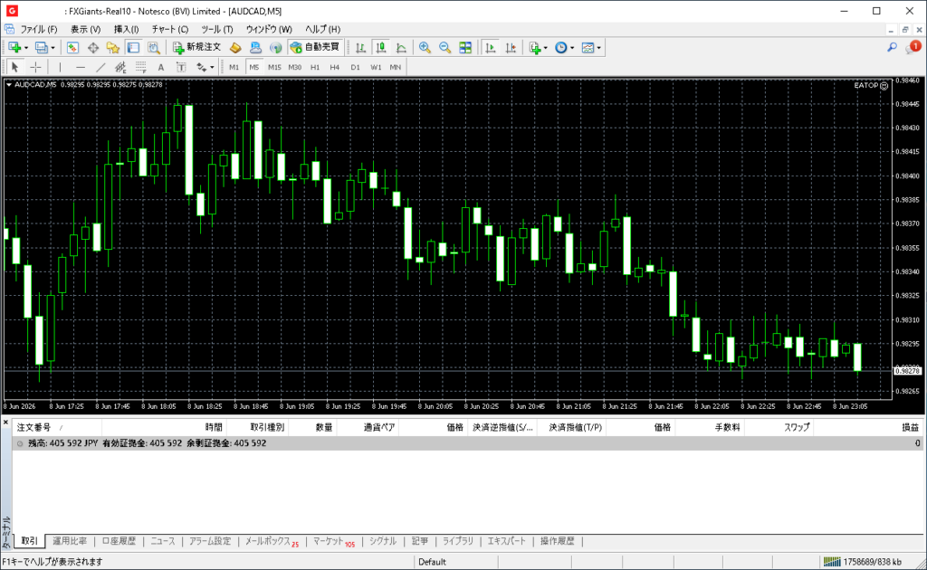This screenshot has height=570, width=927.
Task: Select the Cursor arrow tool
Action: coord(15,67)
